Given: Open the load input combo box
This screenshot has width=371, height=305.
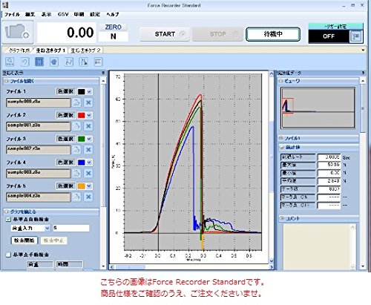Looking at the screenshot, I should click(x=30, y=228).
